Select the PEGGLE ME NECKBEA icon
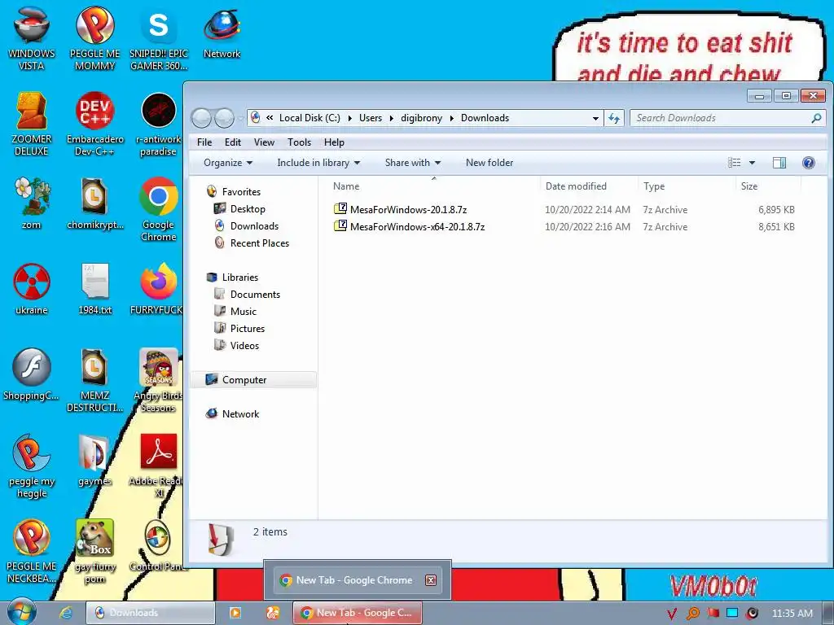 tap(32, 551)
